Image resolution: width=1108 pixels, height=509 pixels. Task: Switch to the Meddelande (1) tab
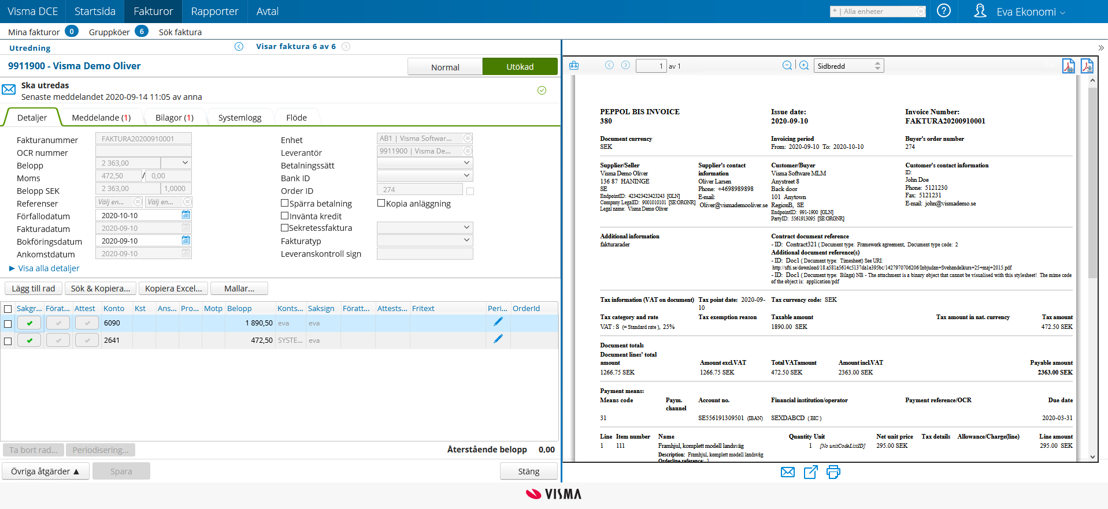[x=101, y=117]
